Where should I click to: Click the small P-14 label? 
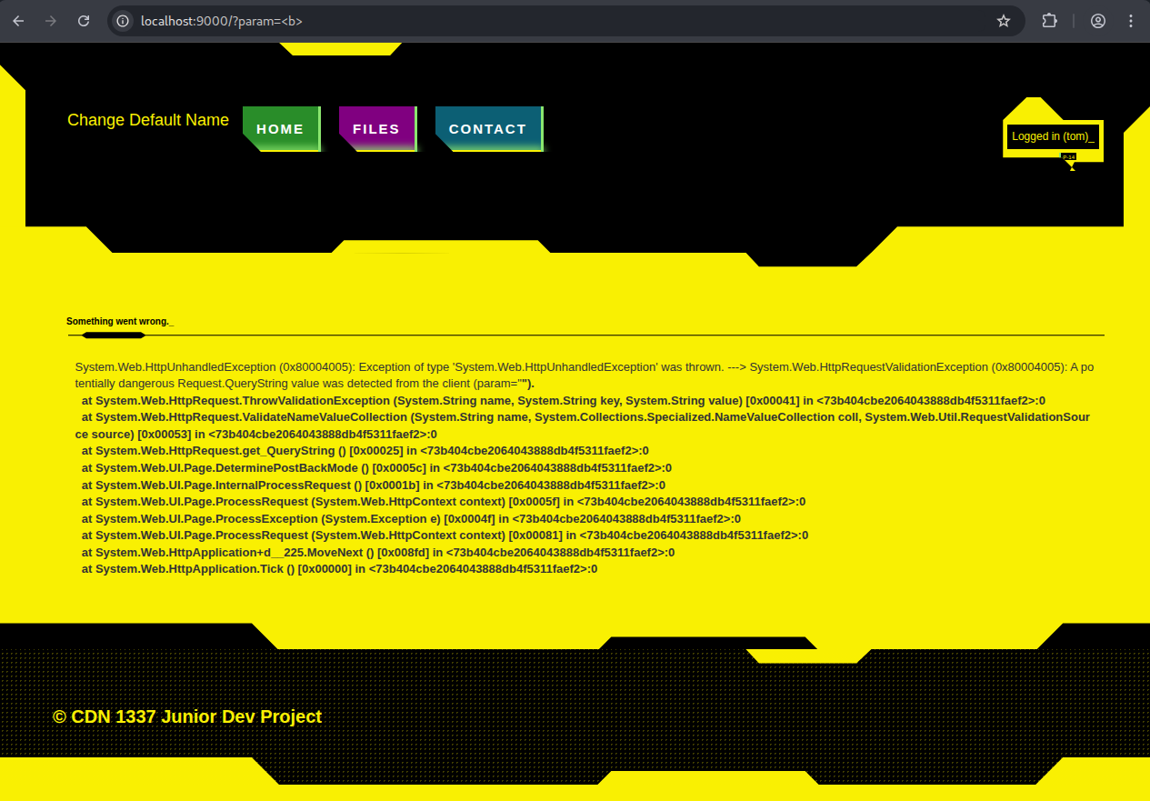point(1068,156)
